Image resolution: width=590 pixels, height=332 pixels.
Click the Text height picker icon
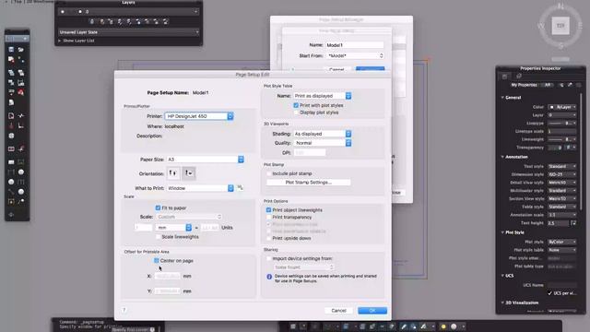[573, 223]
